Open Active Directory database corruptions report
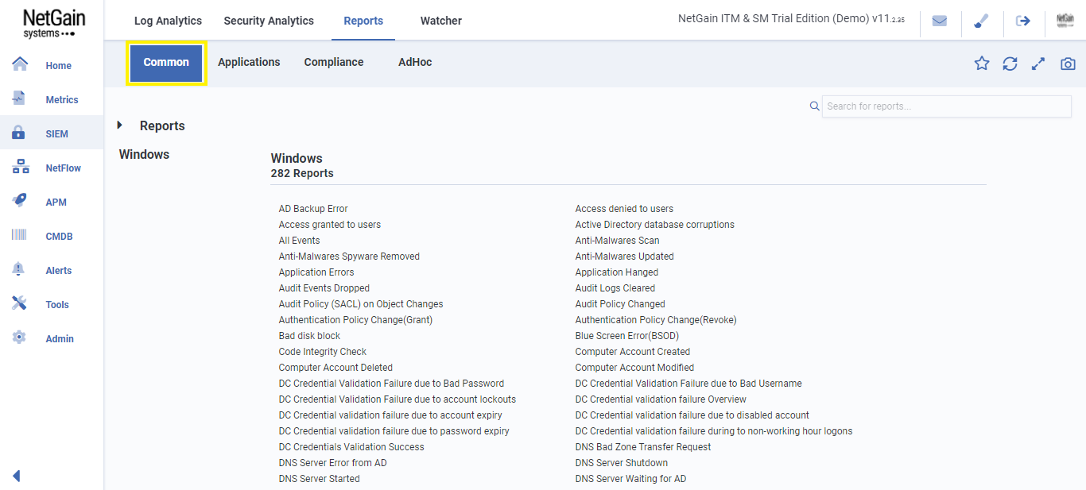 coord(655,225)
